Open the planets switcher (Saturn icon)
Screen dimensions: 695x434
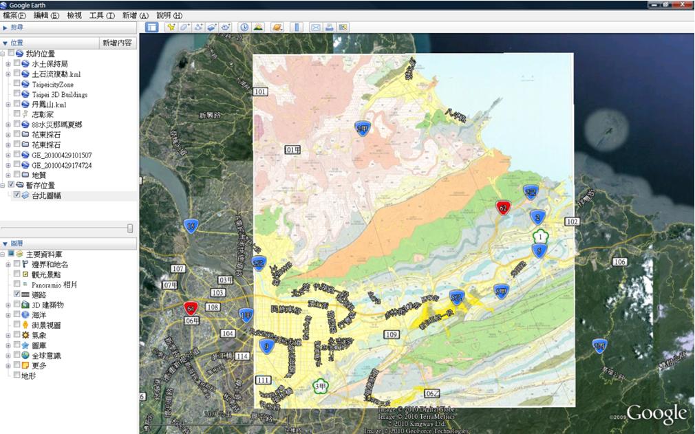(277, 27)
